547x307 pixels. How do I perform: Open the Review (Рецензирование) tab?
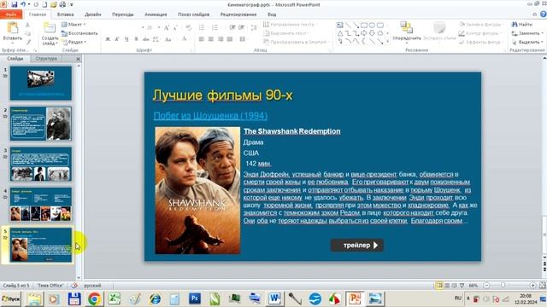[238, 14]
